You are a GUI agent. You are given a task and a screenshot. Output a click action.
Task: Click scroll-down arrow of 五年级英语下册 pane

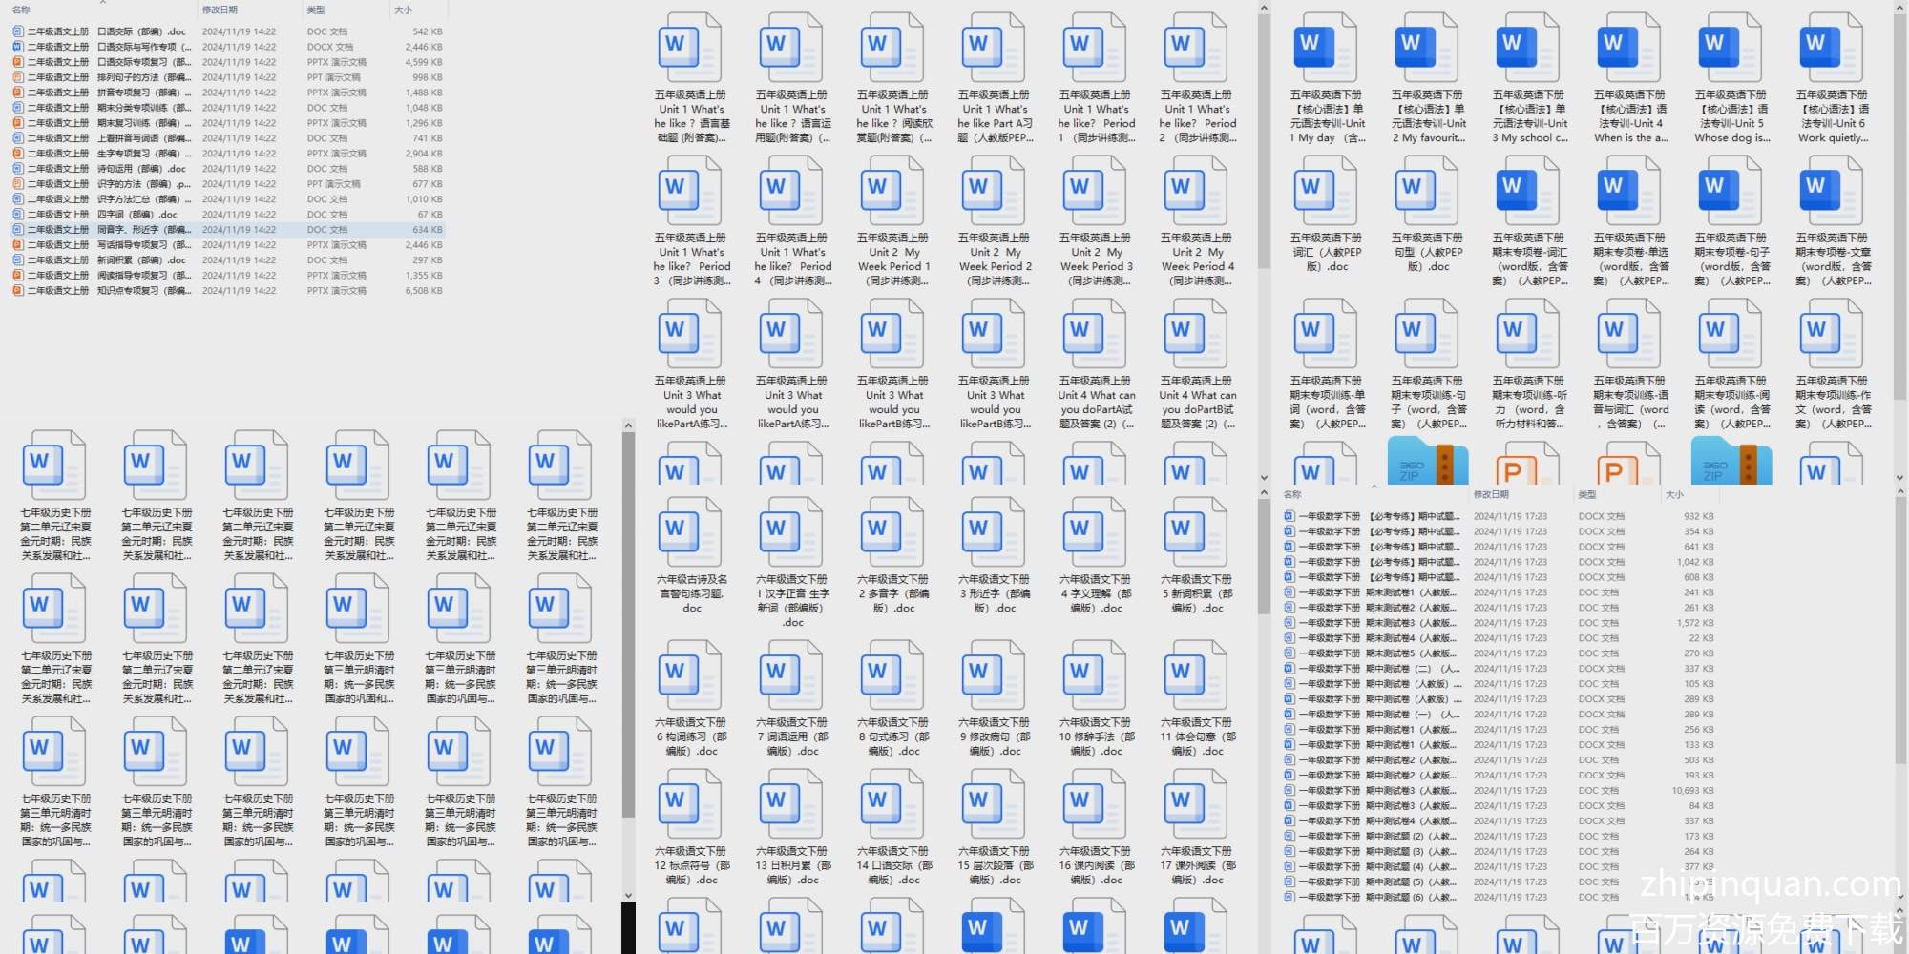pos(1899,478)
